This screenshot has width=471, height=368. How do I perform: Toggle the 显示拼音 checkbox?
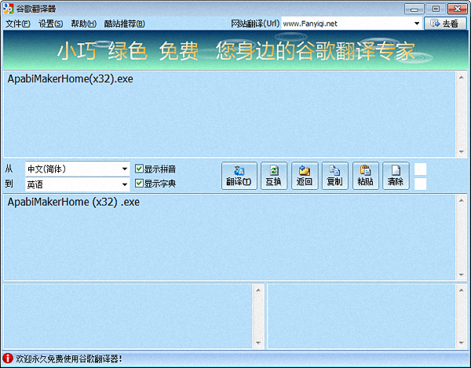tap(139, 169)
